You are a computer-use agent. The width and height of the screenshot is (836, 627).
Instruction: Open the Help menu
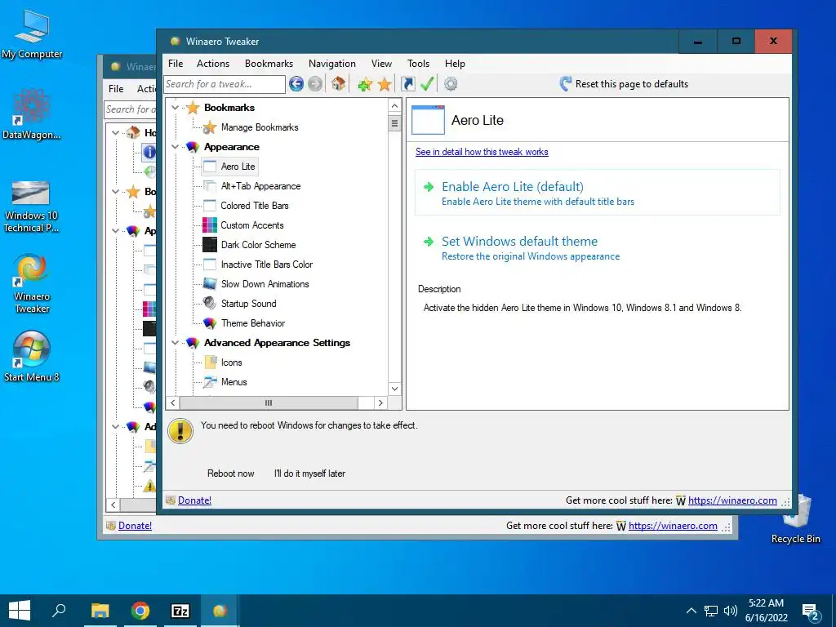(x=455, y=64)
